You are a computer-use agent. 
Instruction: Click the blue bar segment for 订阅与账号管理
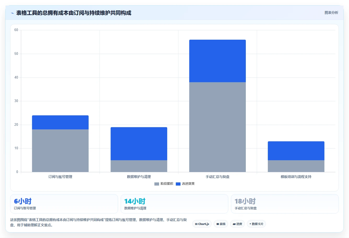click(x=60, y=122)
